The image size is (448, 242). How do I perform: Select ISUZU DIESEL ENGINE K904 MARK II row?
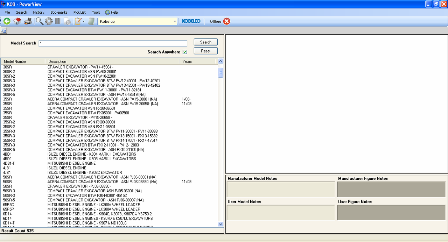pyautogui.click(x=109, y=154)
